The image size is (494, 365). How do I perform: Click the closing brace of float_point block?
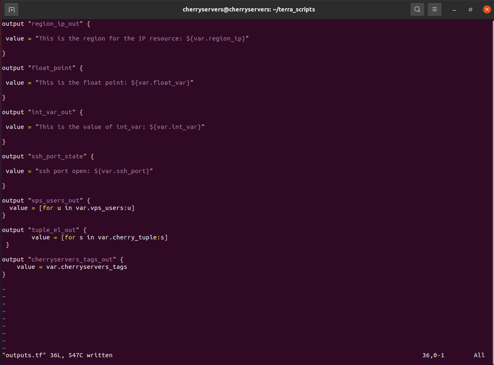click(x=4, y=97)
